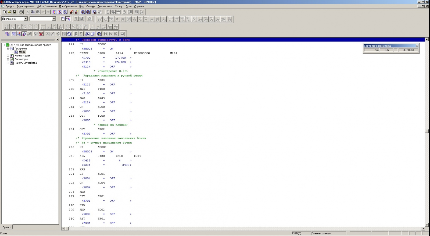Image resolution: width=430 pixels, height=236 pixels.
Task: Select the Память устройства label in the tree
Action: tap(26, 63)
